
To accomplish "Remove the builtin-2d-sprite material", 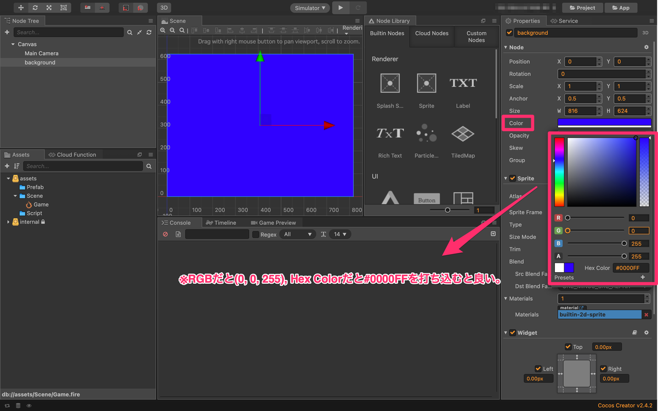I will [646, 314].
